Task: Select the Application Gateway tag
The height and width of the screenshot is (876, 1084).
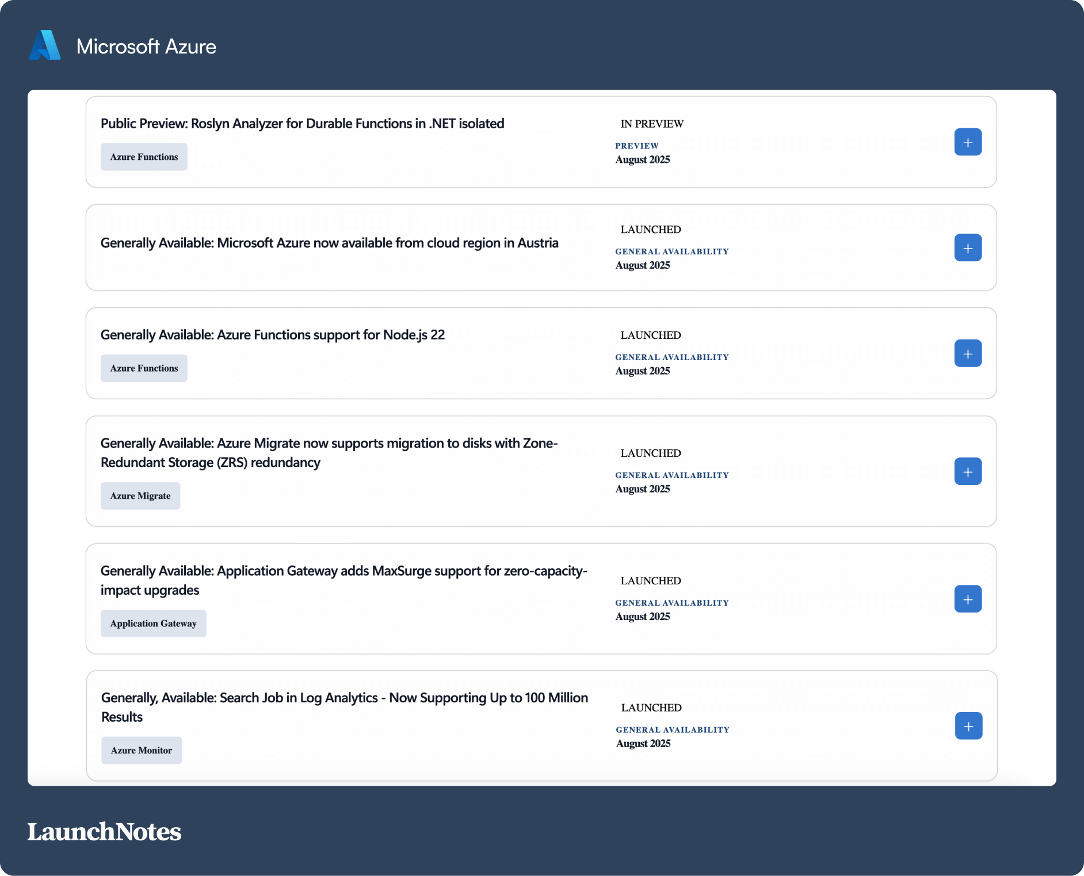Action: pos(153,623)
